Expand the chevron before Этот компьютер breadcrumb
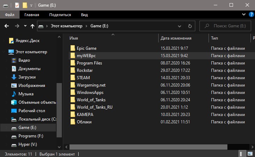This screenshot has width=255, height=157. pyautogui.click(x=47, y=26)
